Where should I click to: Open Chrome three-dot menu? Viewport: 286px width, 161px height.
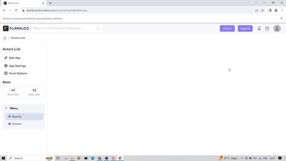click(x=282, y=10)
